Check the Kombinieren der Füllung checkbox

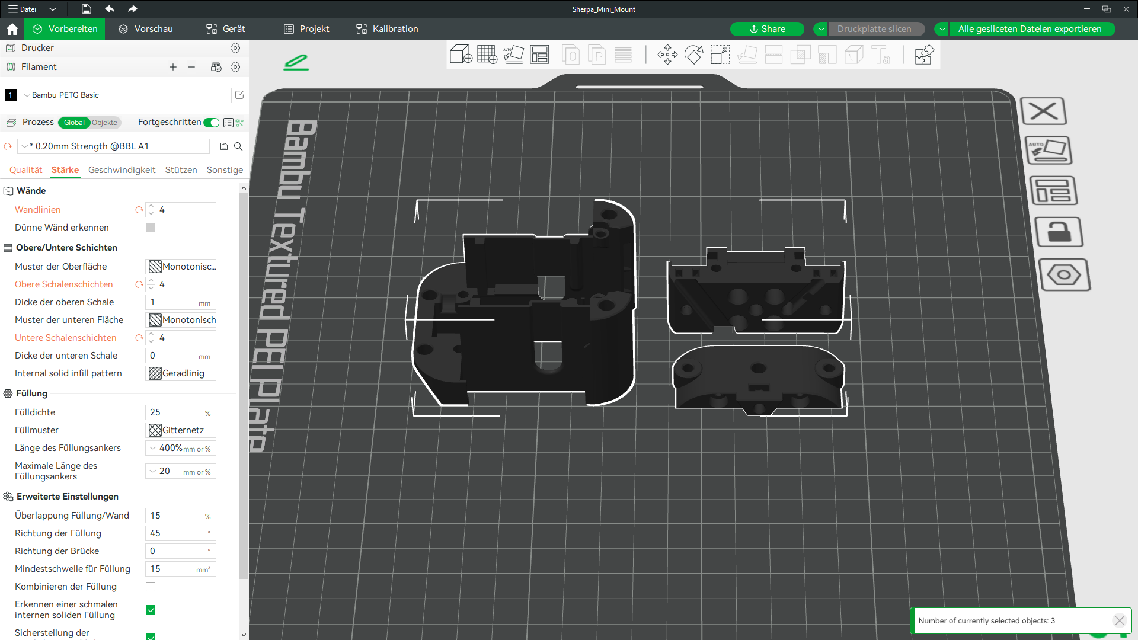[x=151, y=587]
